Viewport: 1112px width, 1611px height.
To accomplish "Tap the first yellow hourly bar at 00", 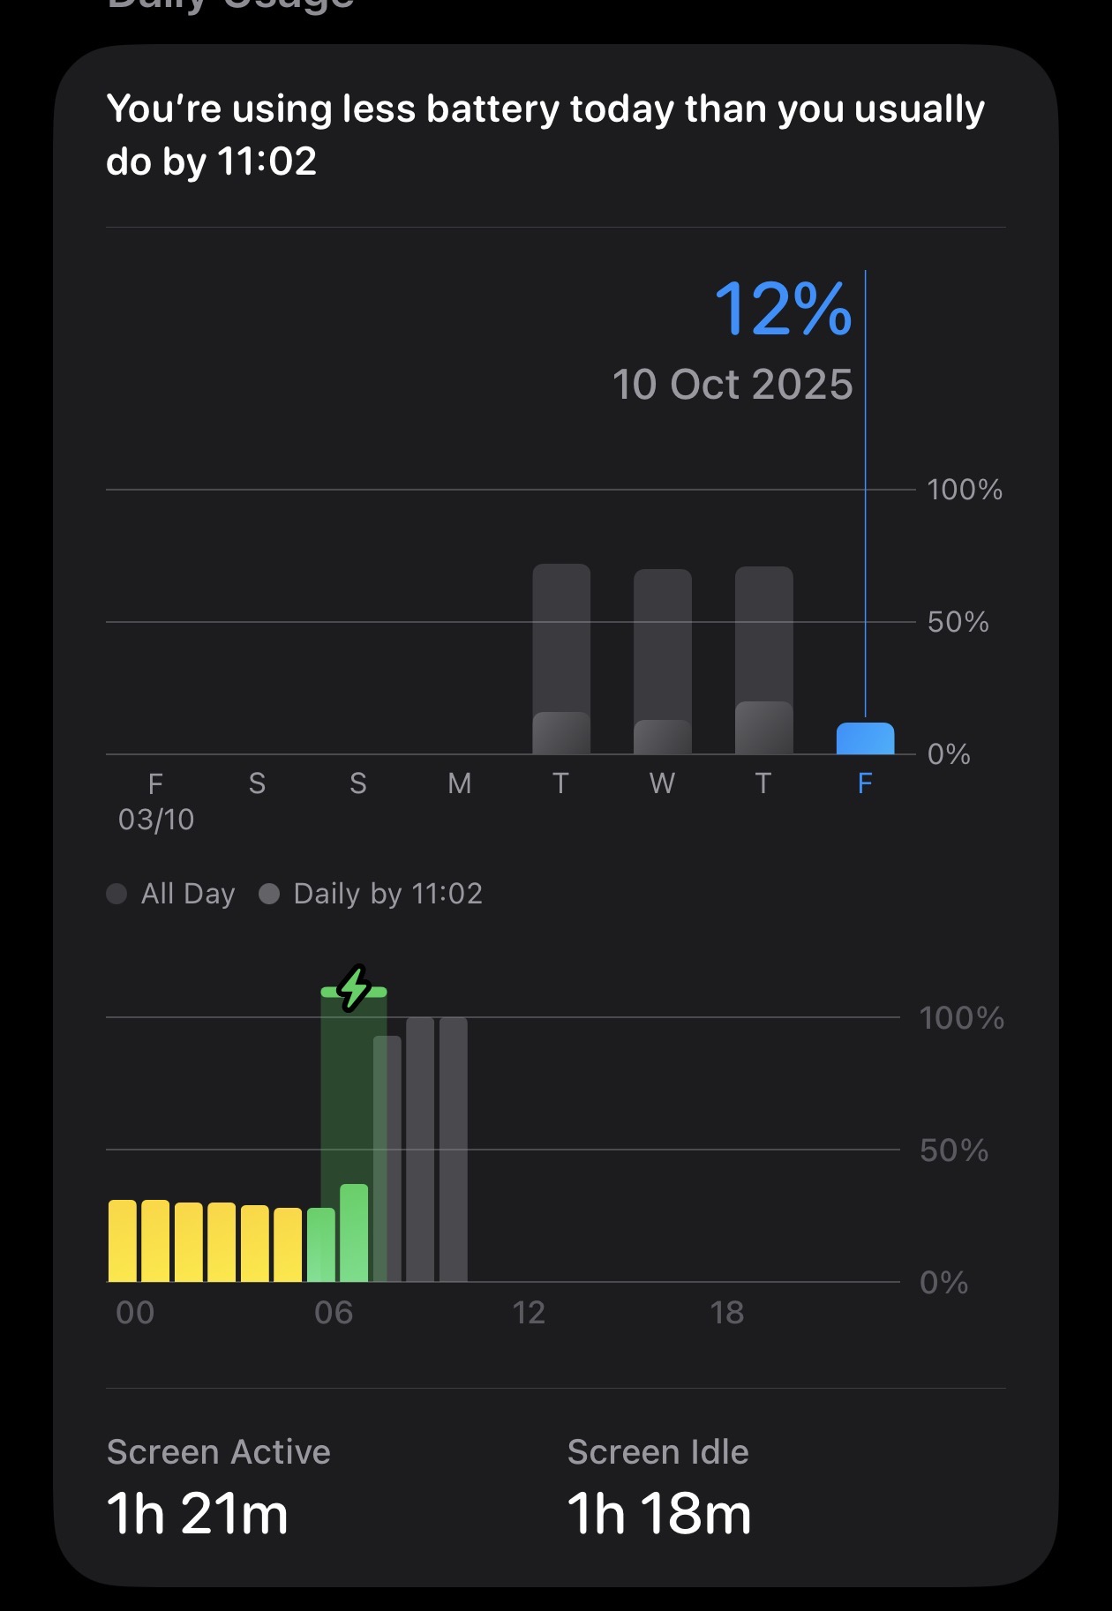I will coord(123,1240).
